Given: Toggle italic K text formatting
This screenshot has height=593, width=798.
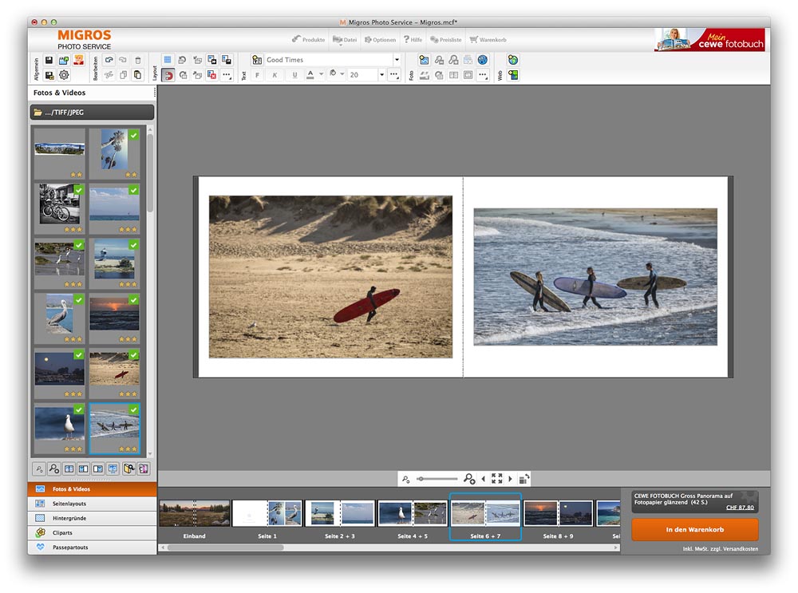Looking at the screenshot, I should 275,75.
